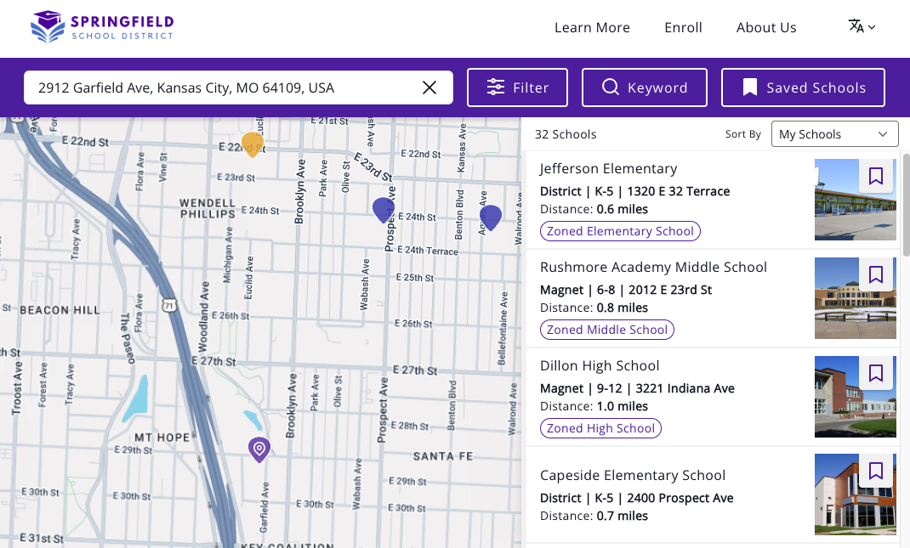View Jefferson Elementary photo thumbnail

tap(855, 200)
